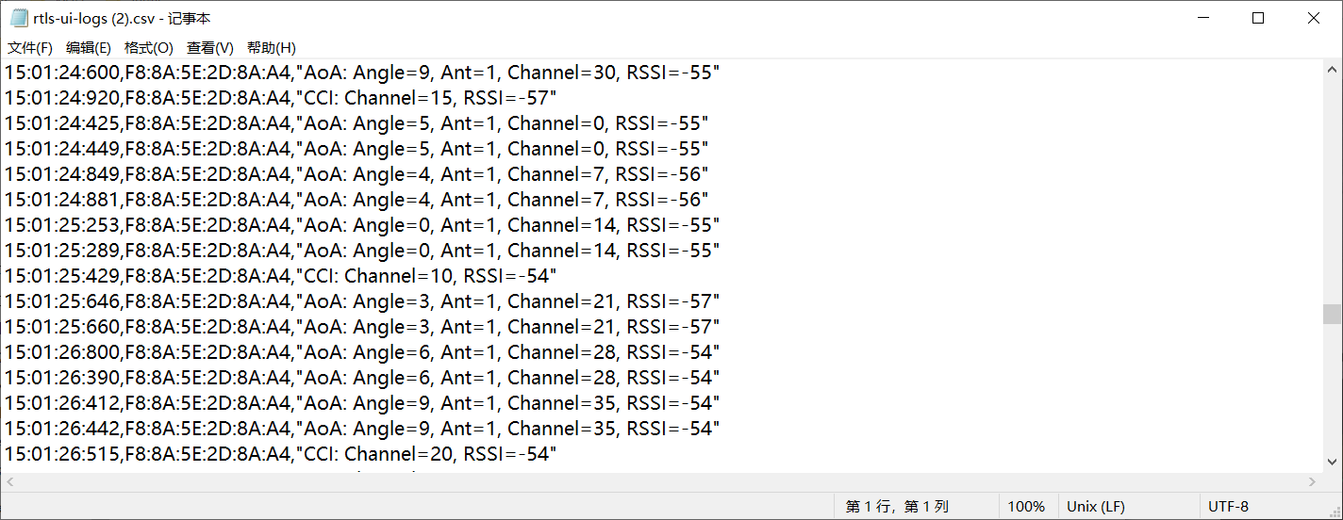The width and height of the screenshot is (1343, 520).
Task: Click the vertical scrollbar down arrow
Action: (x=1333, y=462)
